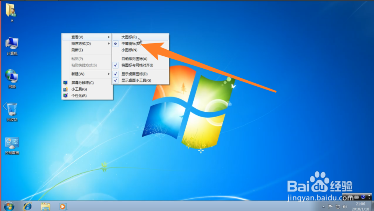Open 屏幕分辨率(C) settings
The image size is (374, 211).
tap(87, 83)
